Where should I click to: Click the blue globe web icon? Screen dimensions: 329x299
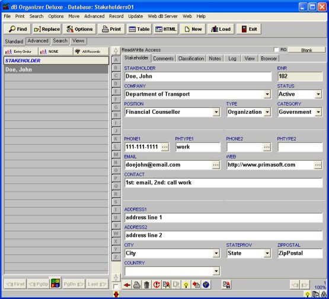[206, 285]
